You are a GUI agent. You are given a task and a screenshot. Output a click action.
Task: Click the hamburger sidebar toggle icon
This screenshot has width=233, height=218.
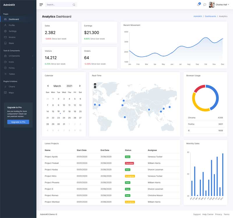(41, 5)
